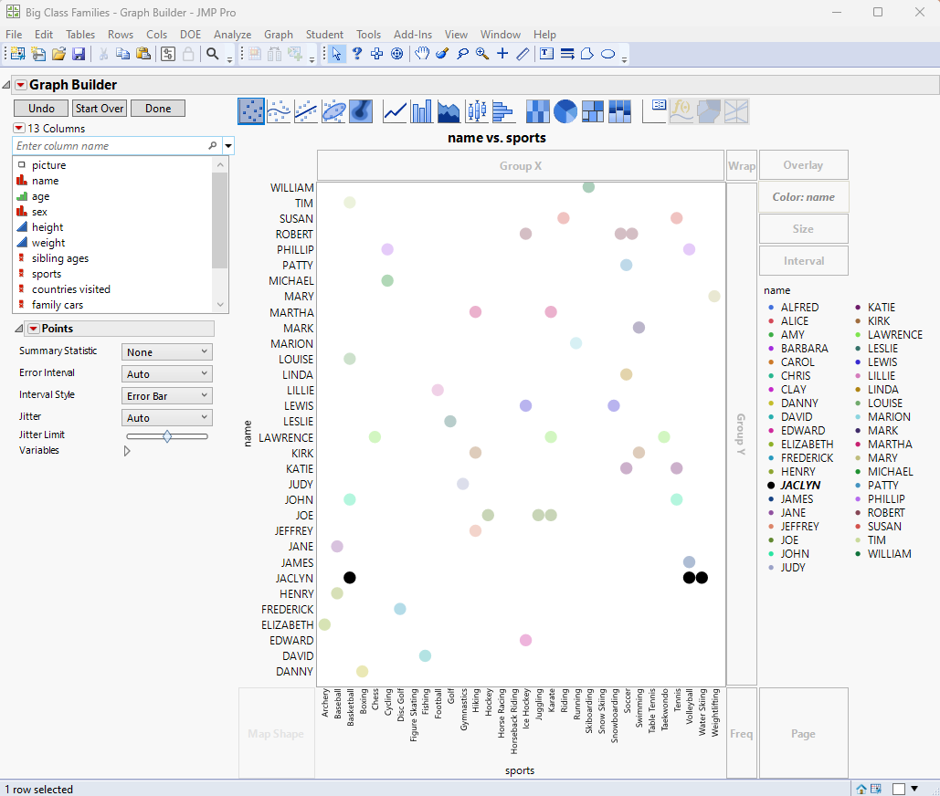Pick the Box Plot element icon

pyautogui.click(x=477, y=111)
